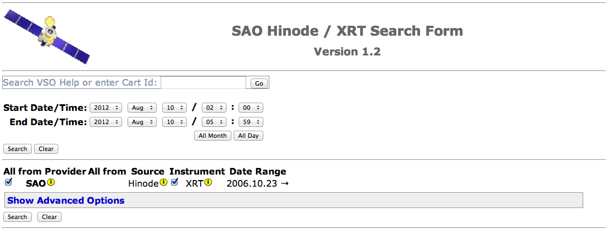Click the All Day button
The image size is (608, 230).
coord(248,136)
